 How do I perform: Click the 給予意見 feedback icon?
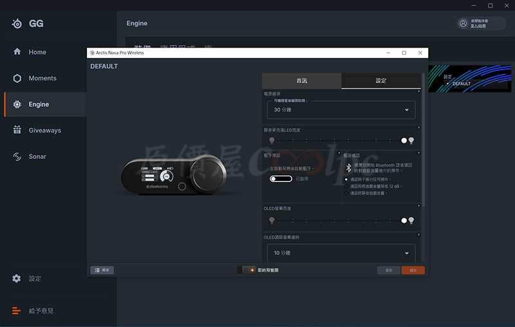pyautogui.click(x=17, y=310)
